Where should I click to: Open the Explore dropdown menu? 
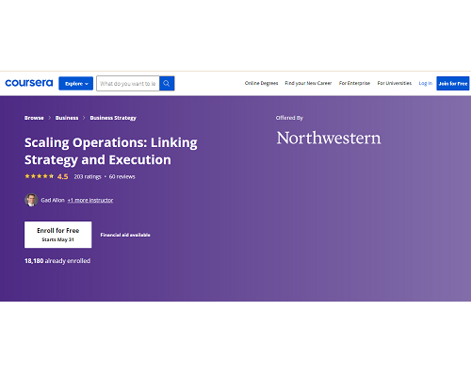coord(75,84)
